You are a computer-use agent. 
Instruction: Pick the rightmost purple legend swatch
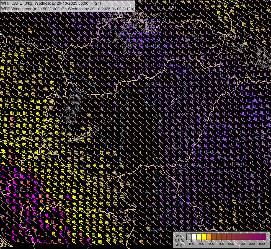pos(264,237)
